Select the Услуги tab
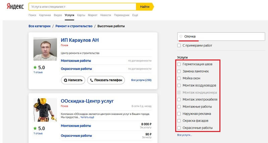This screenshot has width=268, height=143. pos(69,15)
